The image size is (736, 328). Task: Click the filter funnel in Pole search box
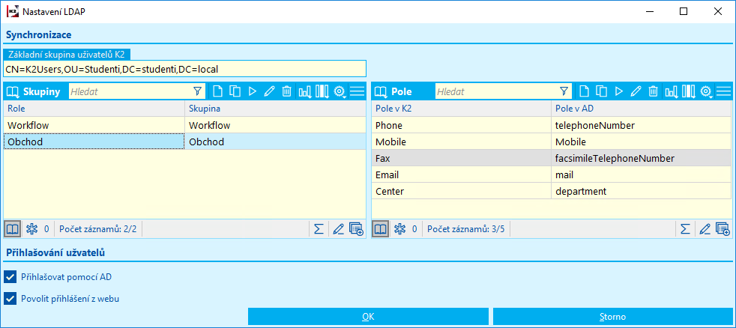point(564,91)
